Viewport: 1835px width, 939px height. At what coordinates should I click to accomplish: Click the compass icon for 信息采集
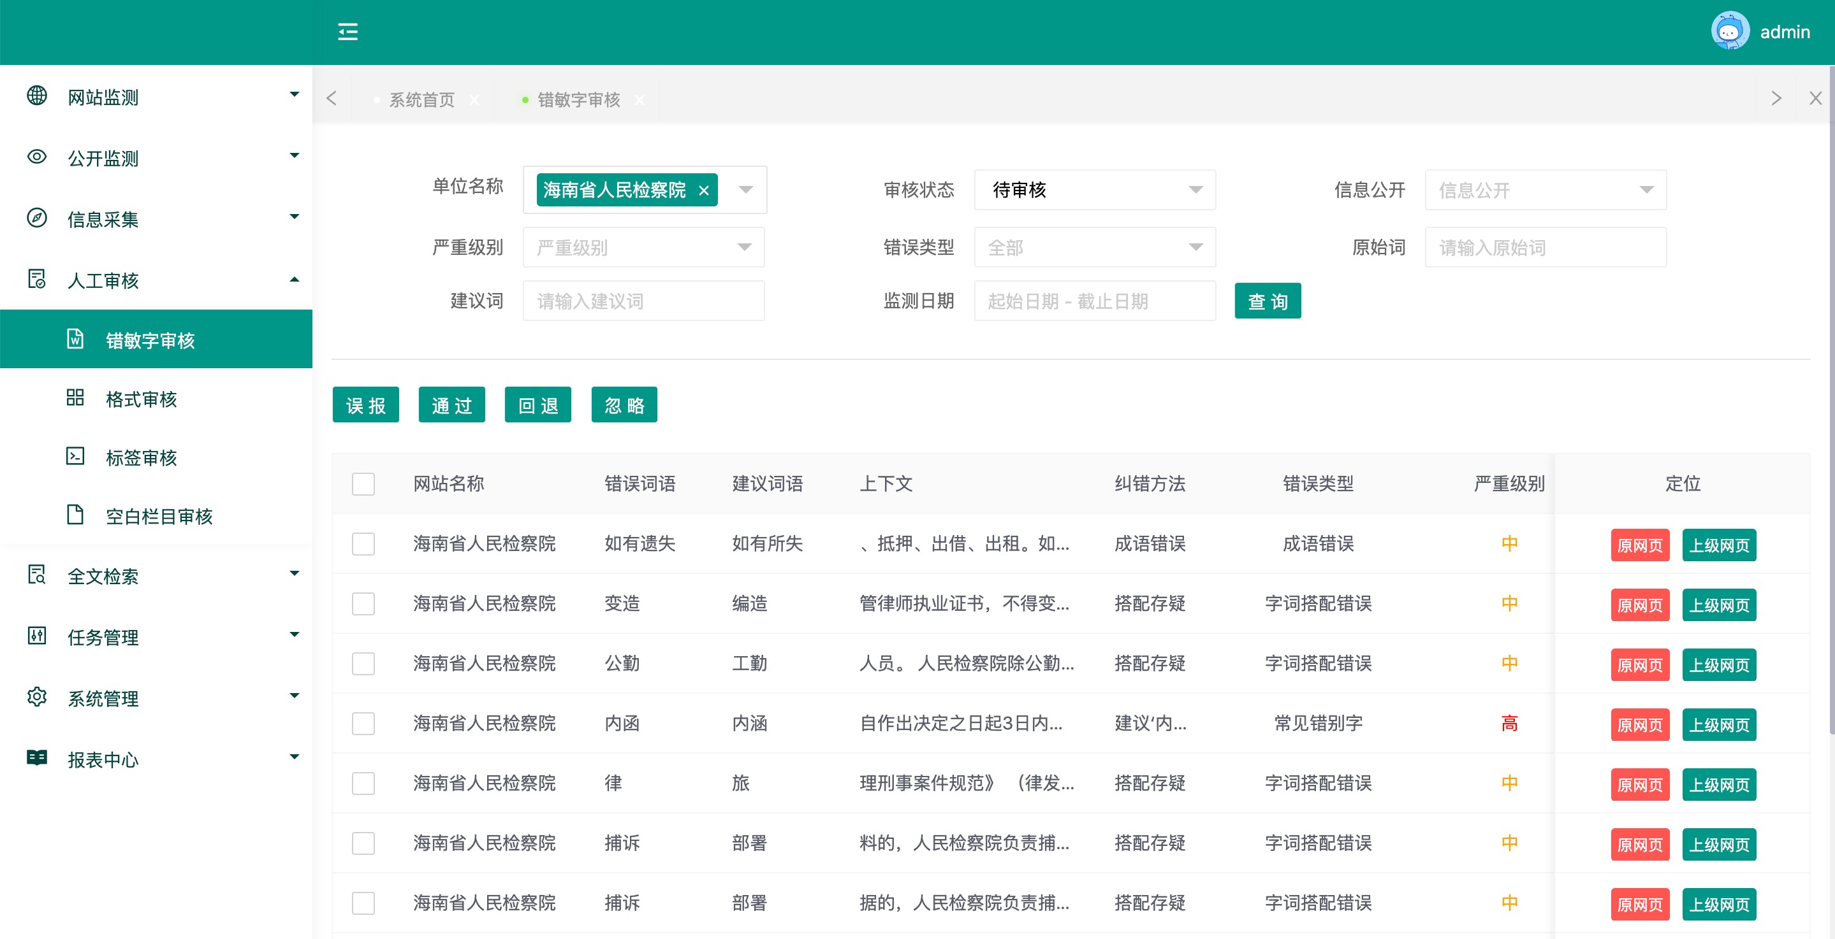(x=37, y=218)
